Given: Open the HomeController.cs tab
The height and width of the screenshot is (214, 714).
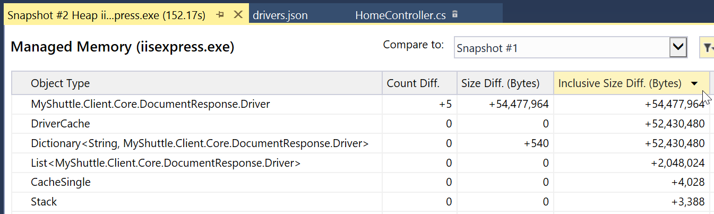Looking at the screenshot, I should coord(400,15).
